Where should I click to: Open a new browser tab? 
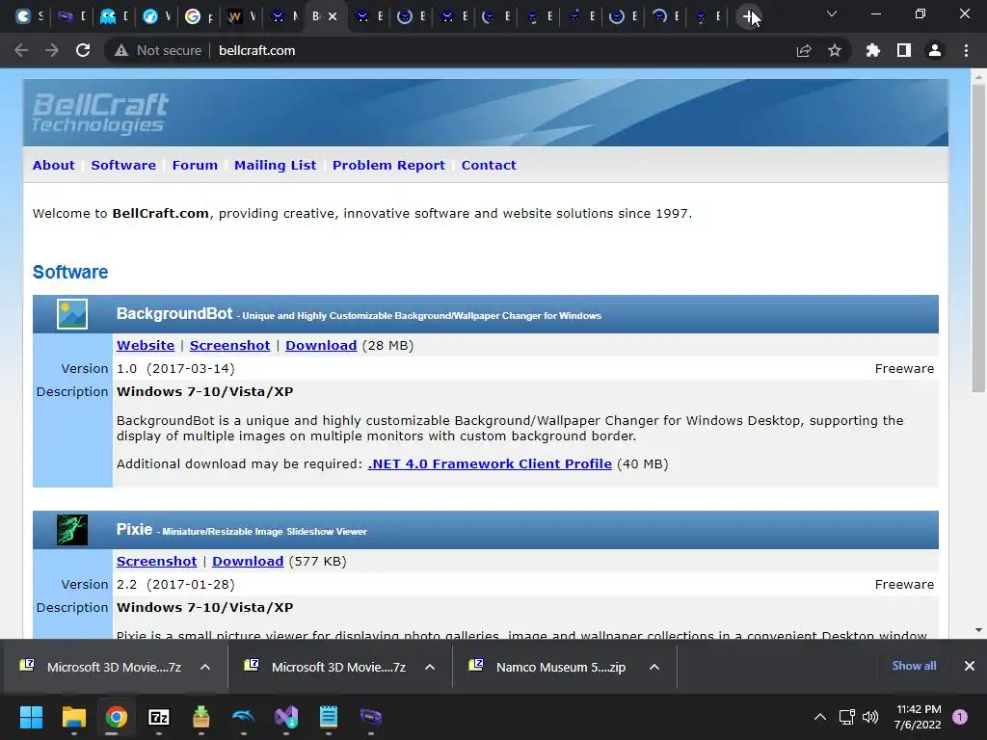(x=749, y=16)
